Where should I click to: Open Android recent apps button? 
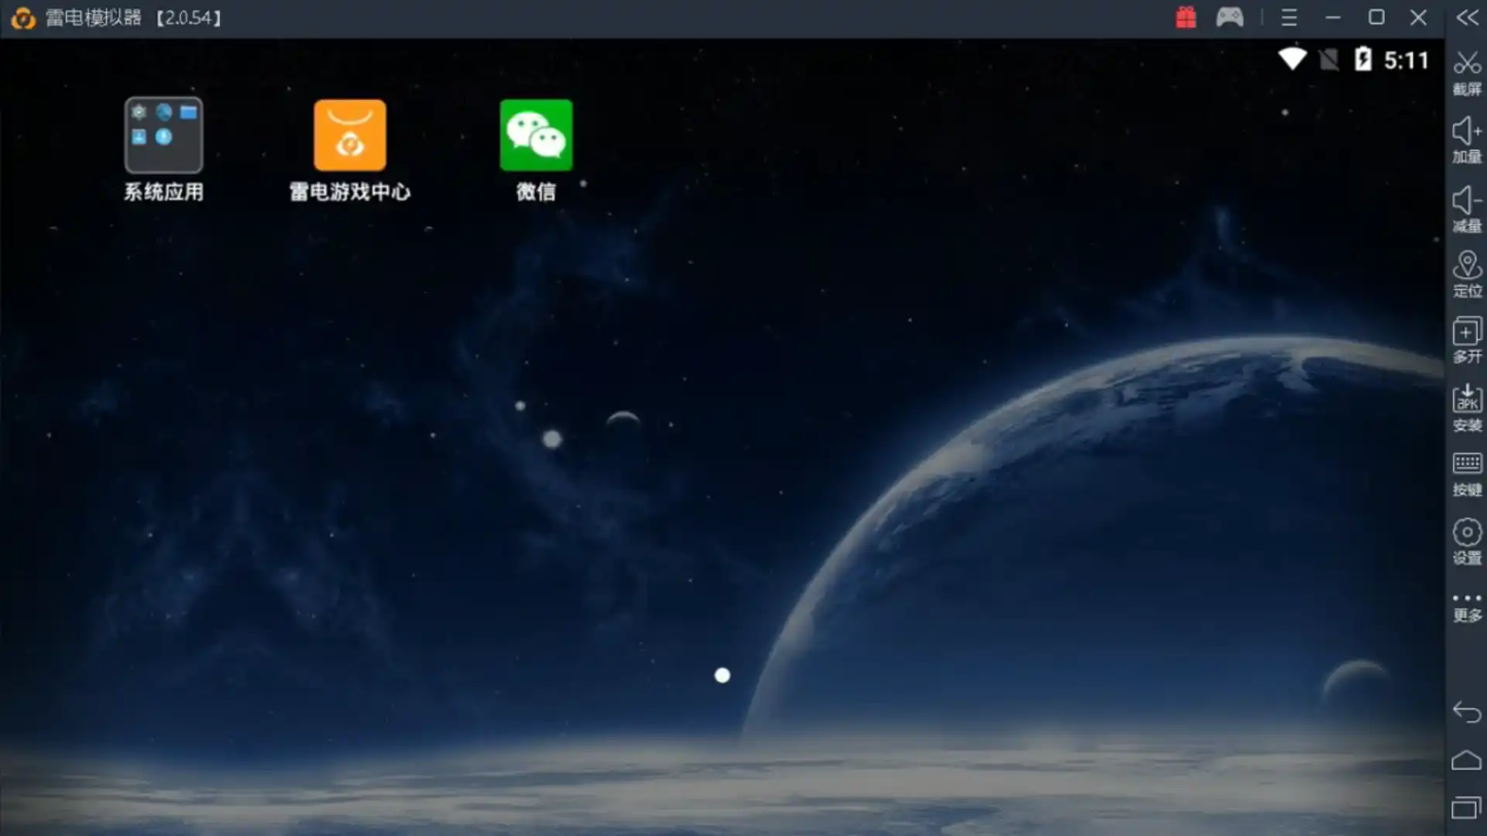[1467, 807]
